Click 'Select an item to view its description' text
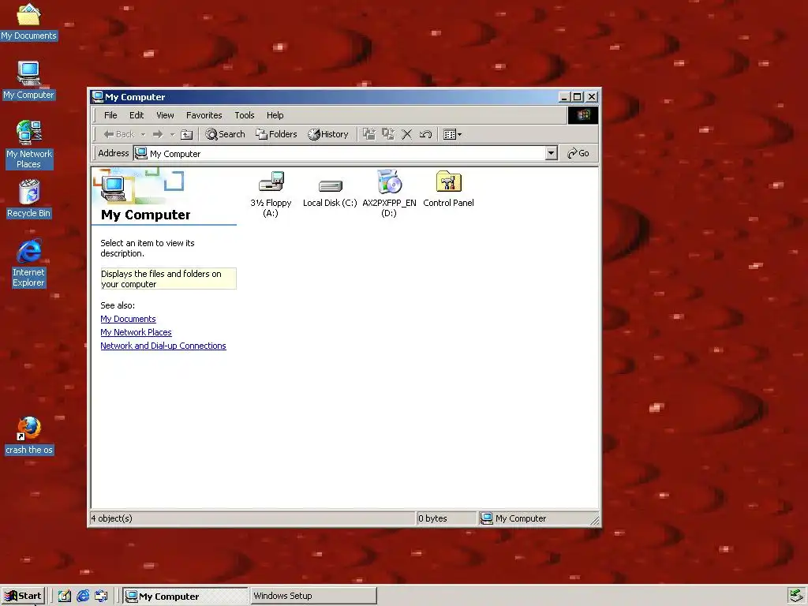 click(x=148, y=249)
